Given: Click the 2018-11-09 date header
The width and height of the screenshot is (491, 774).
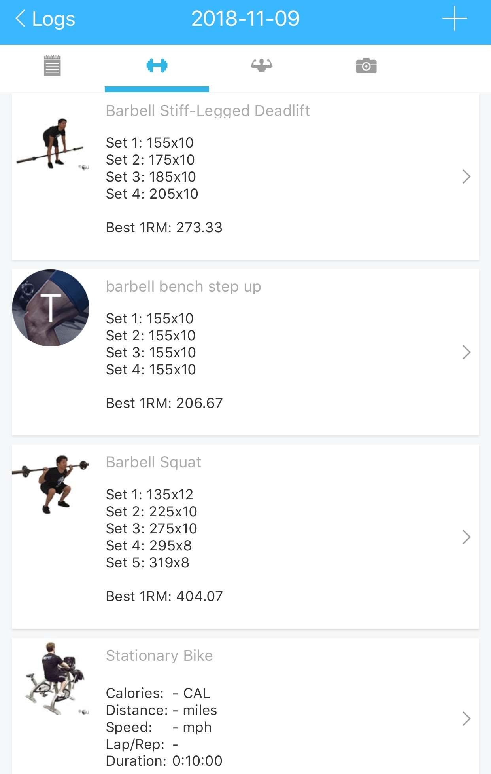Looking at the screenshot, I should (x=245, y=19).
